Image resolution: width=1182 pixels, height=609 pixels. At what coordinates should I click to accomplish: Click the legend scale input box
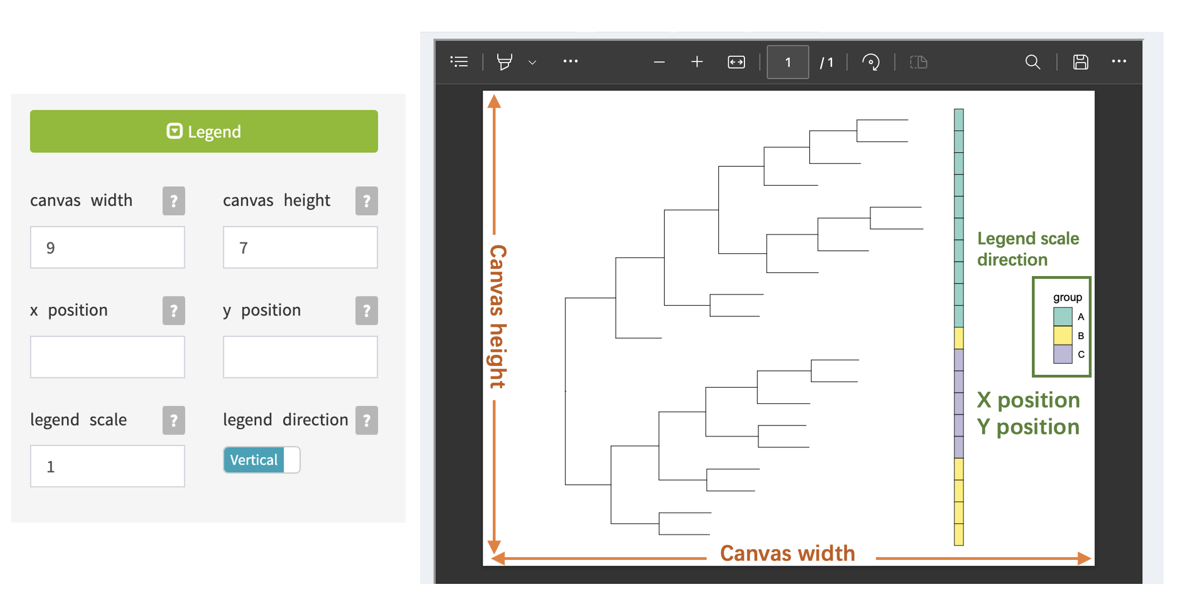coord(108,466)
